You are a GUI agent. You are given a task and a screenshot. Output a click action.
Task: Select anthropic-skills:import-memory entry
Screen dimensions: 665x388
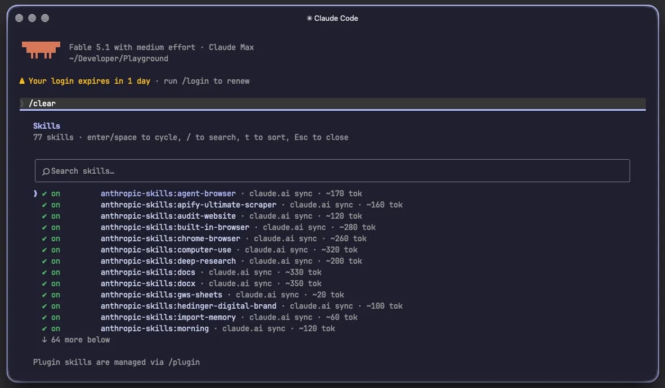[x=168, y=317]
